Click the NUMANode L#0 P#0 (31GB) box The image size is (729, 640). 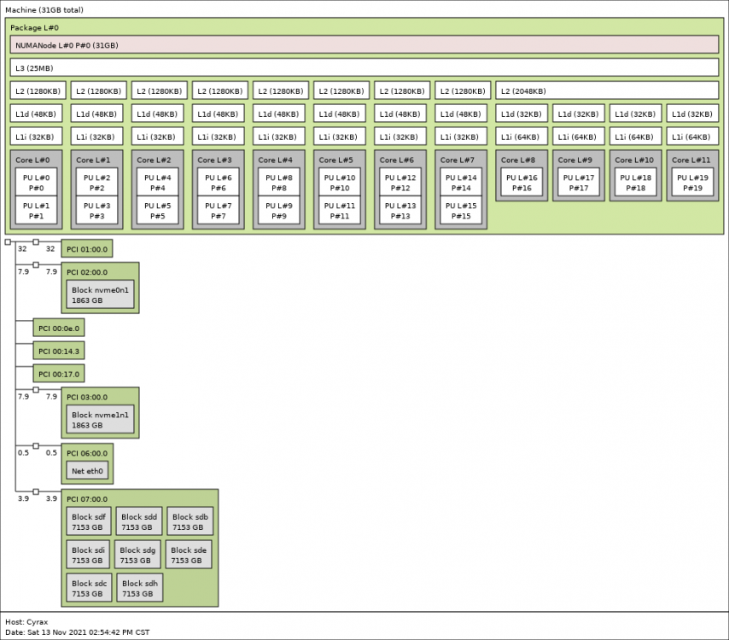pyautogui.click(x=364, y=45)
